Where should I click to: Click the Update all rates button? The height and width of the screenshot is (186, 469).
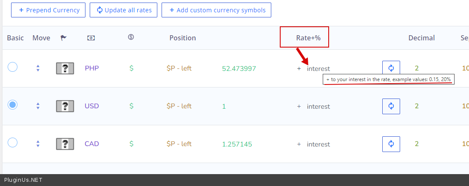(x=124, y=10)
